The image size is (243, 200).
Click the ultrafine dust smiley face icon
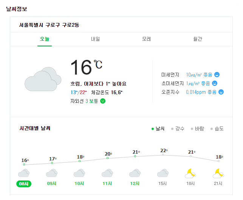point(215,83)
